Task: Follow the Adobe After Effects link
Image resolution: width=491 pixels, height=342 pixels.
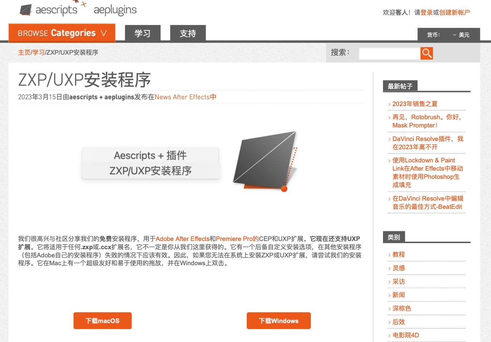Action: (182, 239)
